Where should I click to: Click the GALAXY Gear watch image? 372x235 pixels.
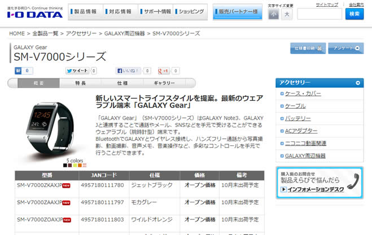(50, 127)
